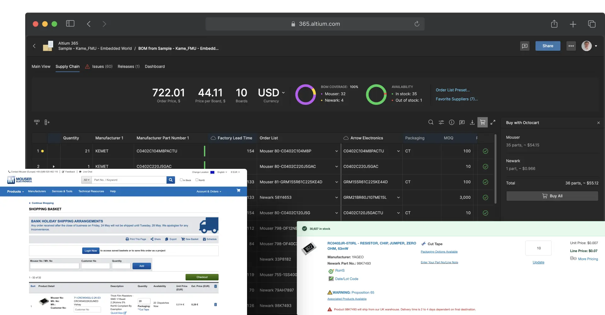The height and width of the screenshot is (315, 605).
Task: Delete first Mouser basket item with trash icon
Action: coord(216,305)
